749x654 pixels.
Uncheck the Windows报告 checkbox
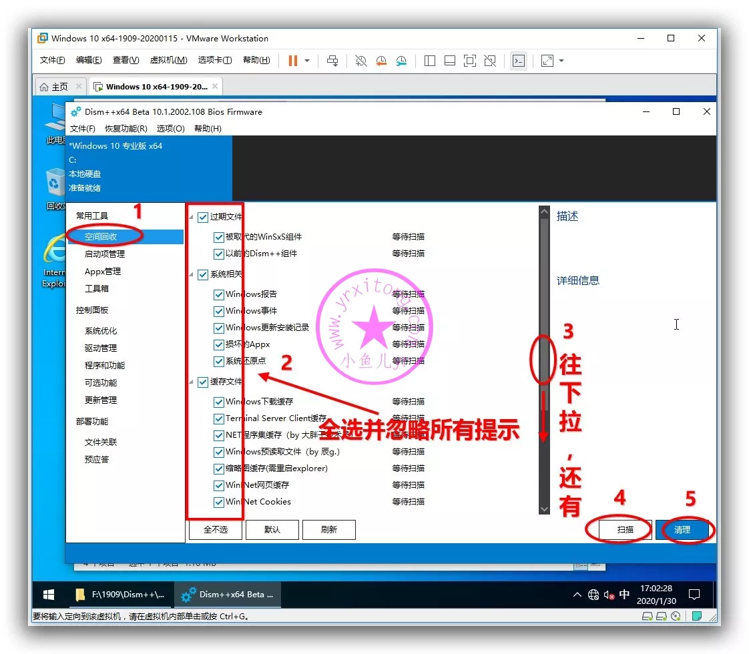pos(218,294)
